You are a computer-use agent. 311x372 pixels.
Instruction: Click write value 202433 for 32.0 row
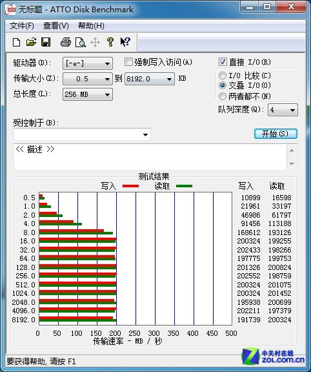248,250
